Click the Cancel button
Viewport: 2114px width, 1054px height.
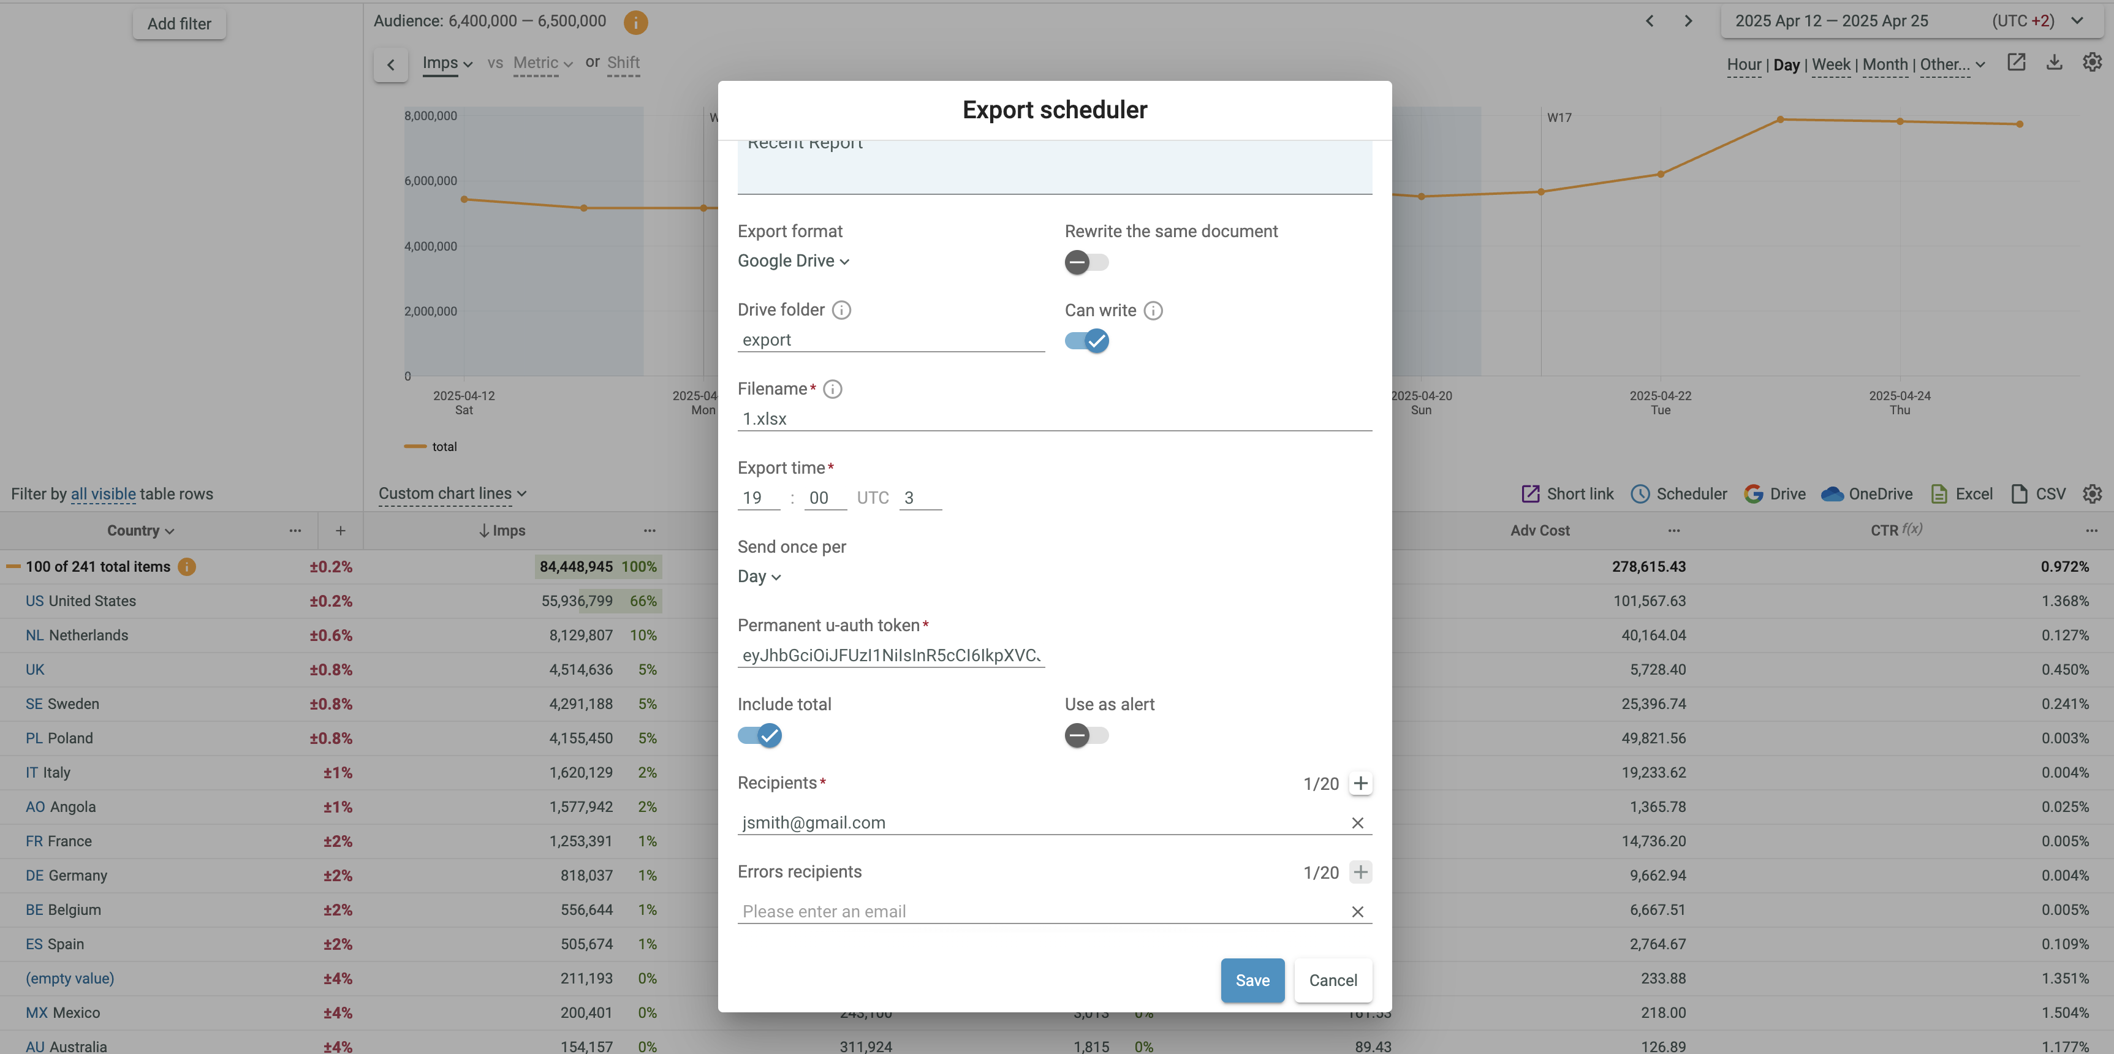pyautogui.click(x=1332, y=980)
